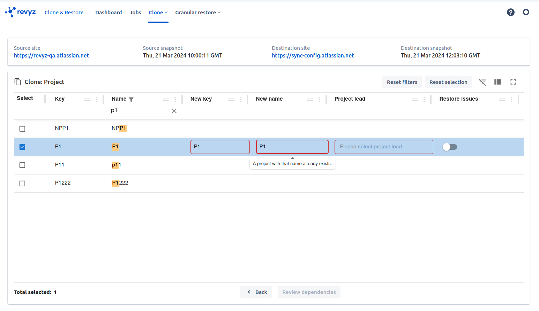Screen dimensions: 539x311
Task: Expand the Clone dropdown menu
Action: coord(158,13)
